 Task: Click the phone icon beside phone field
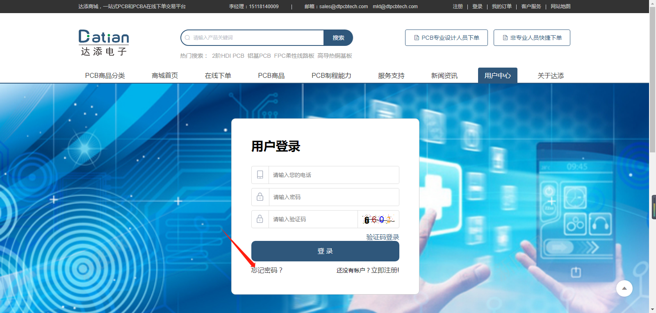260,175
